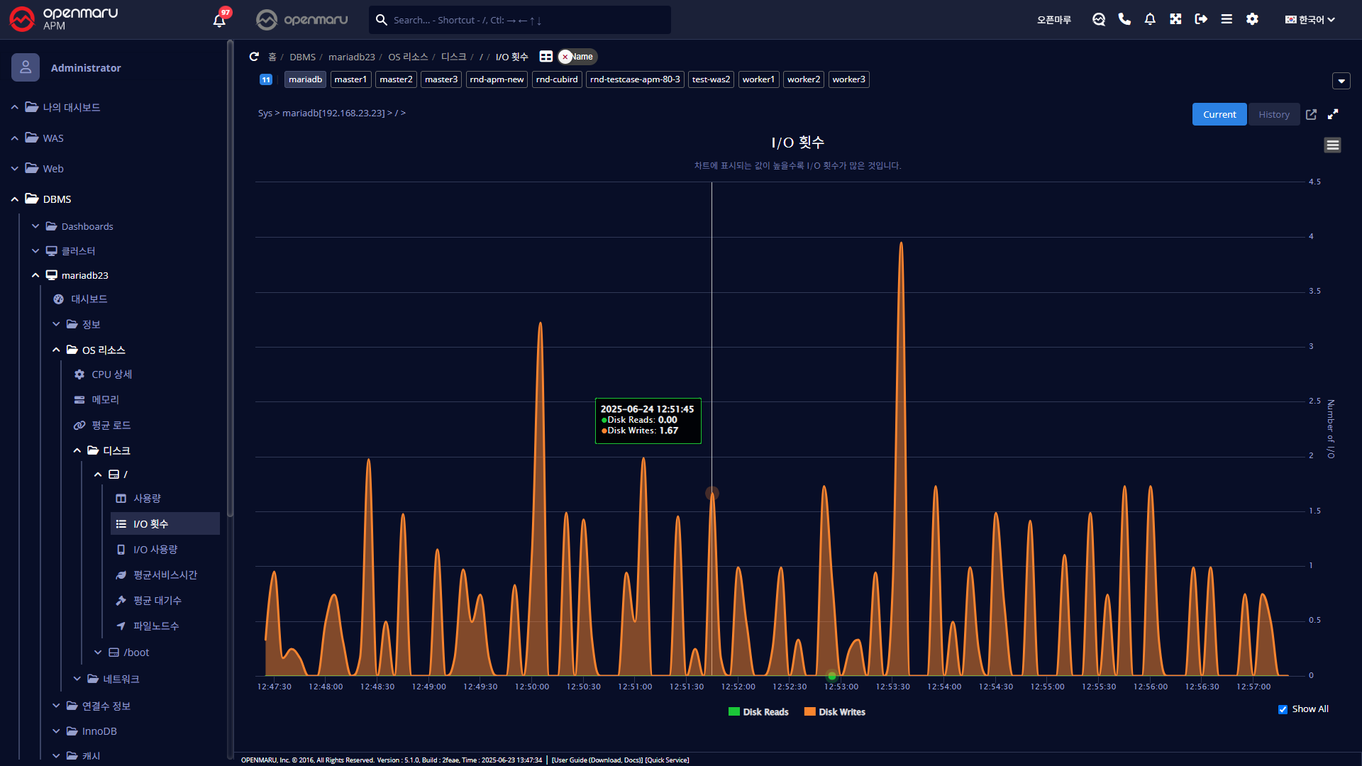Screen dimensions: 1362x766
Task: Open the settings gear in top bar
Action: 1252,19
